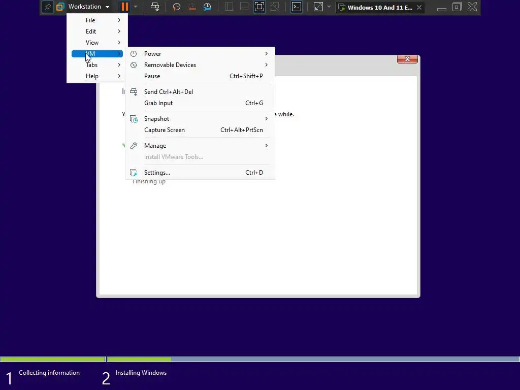This screenshot has height=390, width=520.
Task: Expand the Snapshot submenu
Action: coord(200,119)
